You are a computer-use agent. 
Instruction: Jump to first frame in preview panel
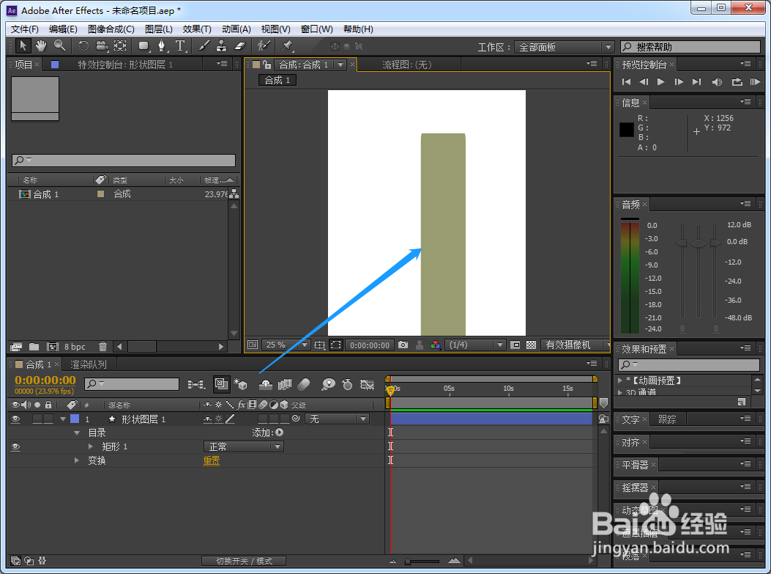[626, 81]
